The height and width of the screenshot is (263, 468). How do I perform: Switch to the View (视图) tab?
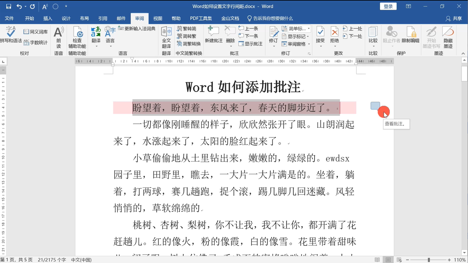[158, 18]
